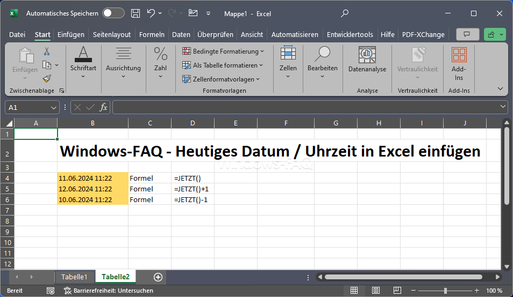Viewport: 513px width, 297px height.
Task: Open the Datei menu
Action: [17, 34]
